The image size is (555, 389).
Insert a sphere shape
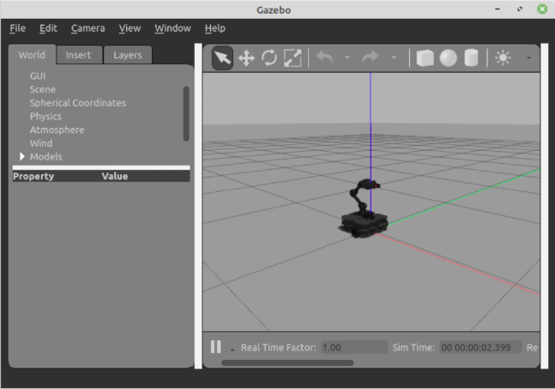tap(448, 58)
